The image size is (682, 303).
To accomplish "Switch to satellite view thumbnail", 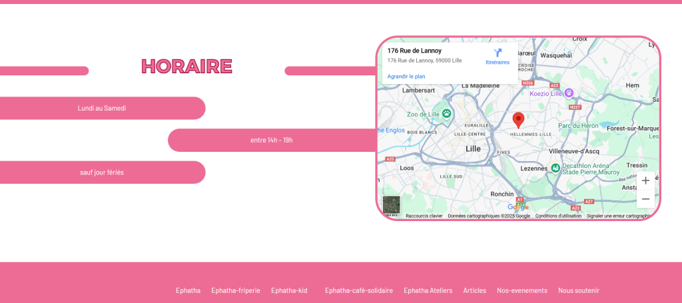I will click(392, 204).
